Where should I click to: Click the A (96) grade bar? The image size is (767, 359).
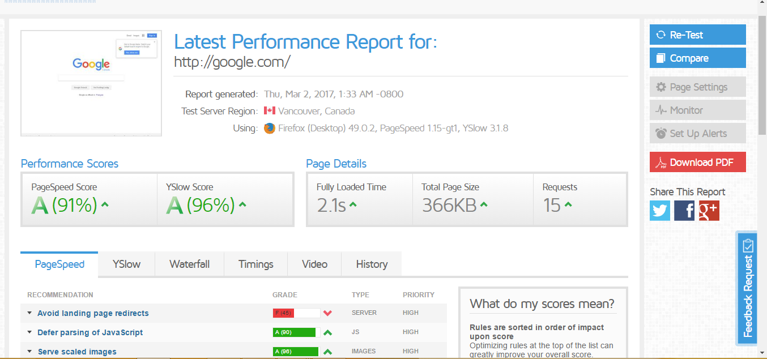296,352
